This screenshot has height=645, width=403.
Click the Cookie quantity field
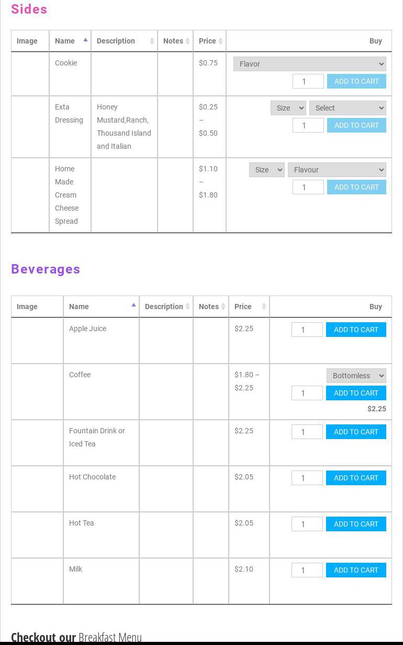[x=308, y=81]
